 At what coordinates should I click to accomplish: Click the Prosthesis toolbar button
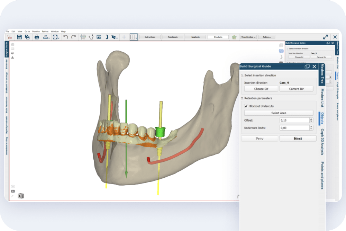tap(173, 37)
